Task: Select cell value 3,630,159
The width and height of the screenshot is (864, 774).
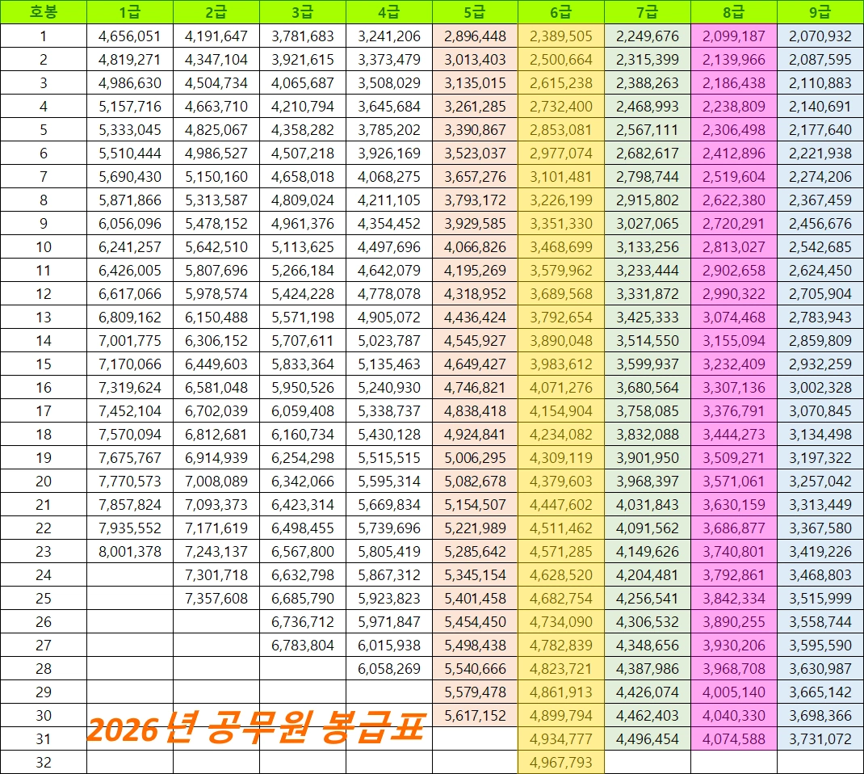Action: (x=734, y=505)
